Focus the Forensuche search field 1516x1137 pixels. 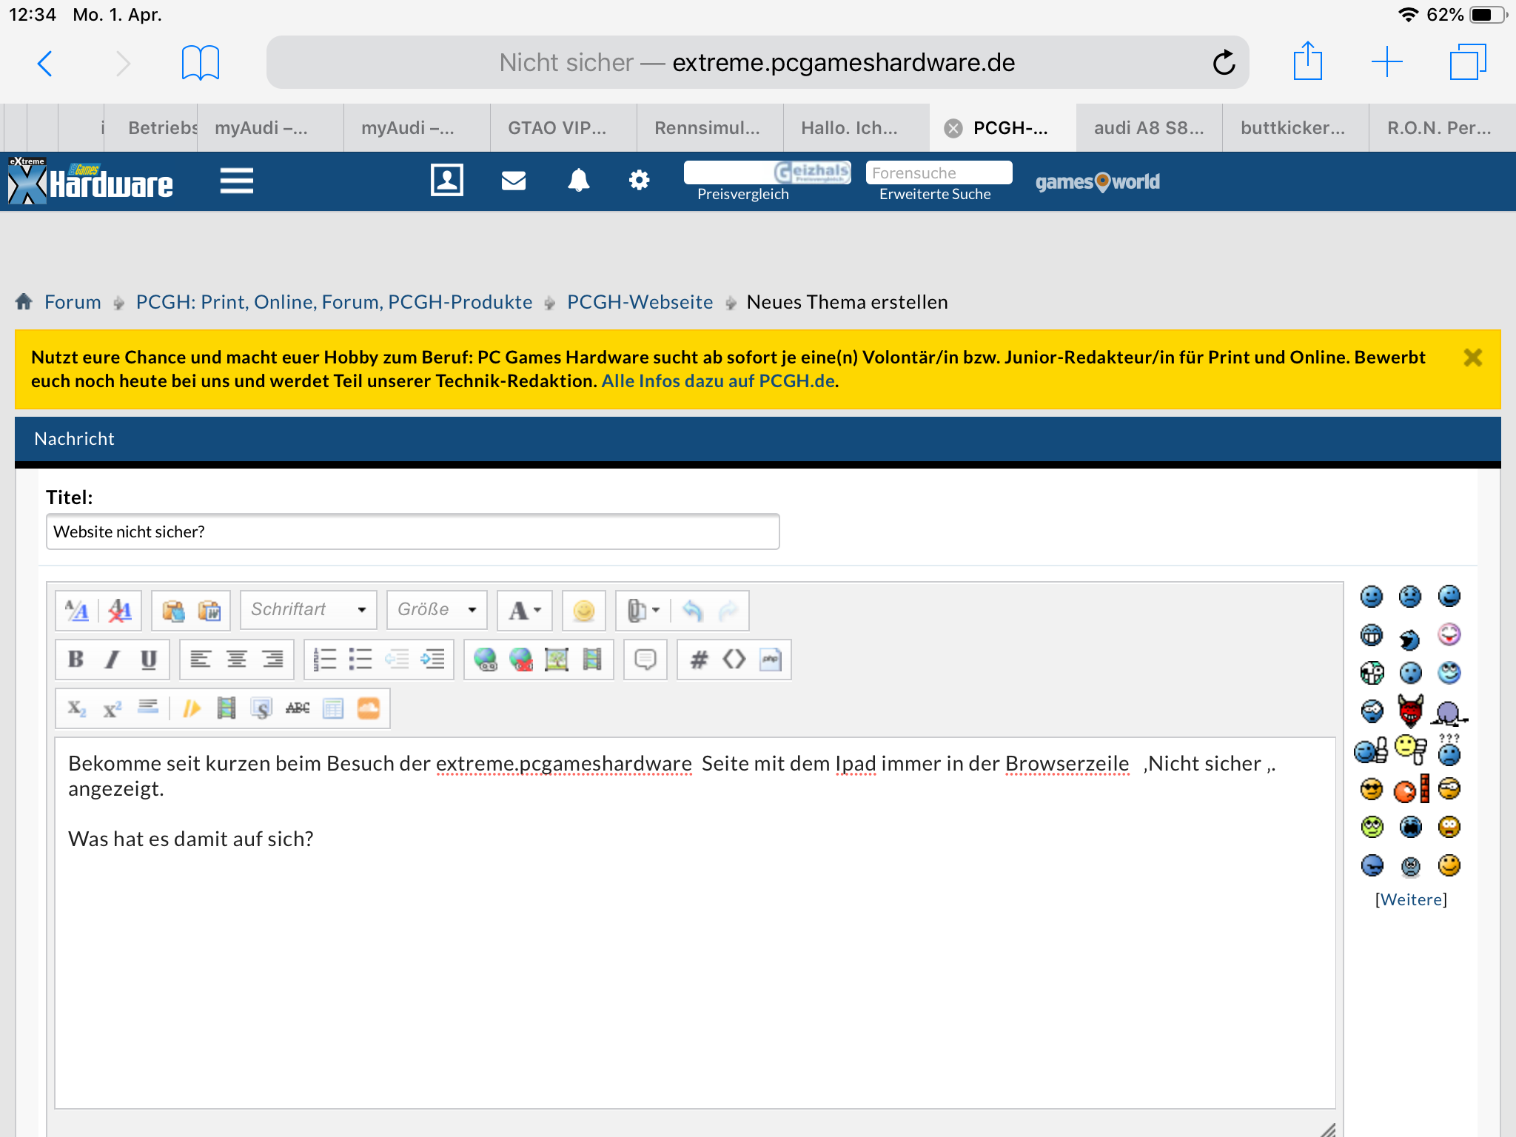939,172
